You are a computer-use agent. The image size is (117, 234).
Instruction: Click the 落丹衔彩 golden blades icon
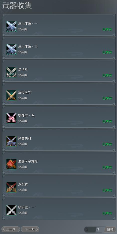pos(11,95)
